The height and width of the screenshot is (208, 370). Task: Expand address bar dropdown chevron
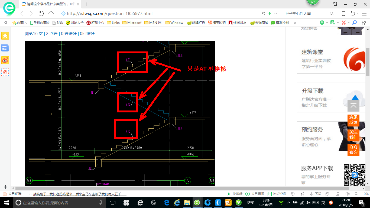[276, 14]
